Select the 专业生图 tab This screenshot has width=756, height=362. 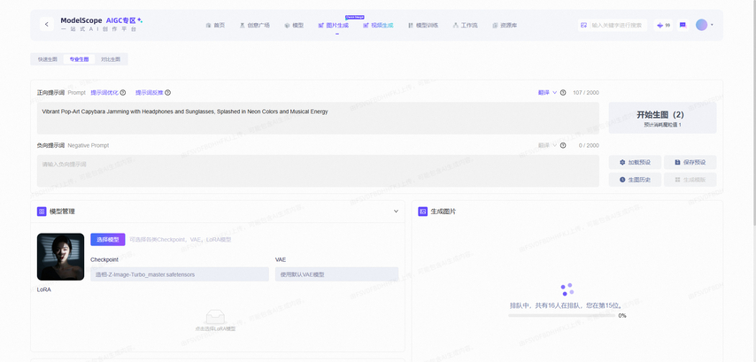pyautogui.click(x=79, y=59)
